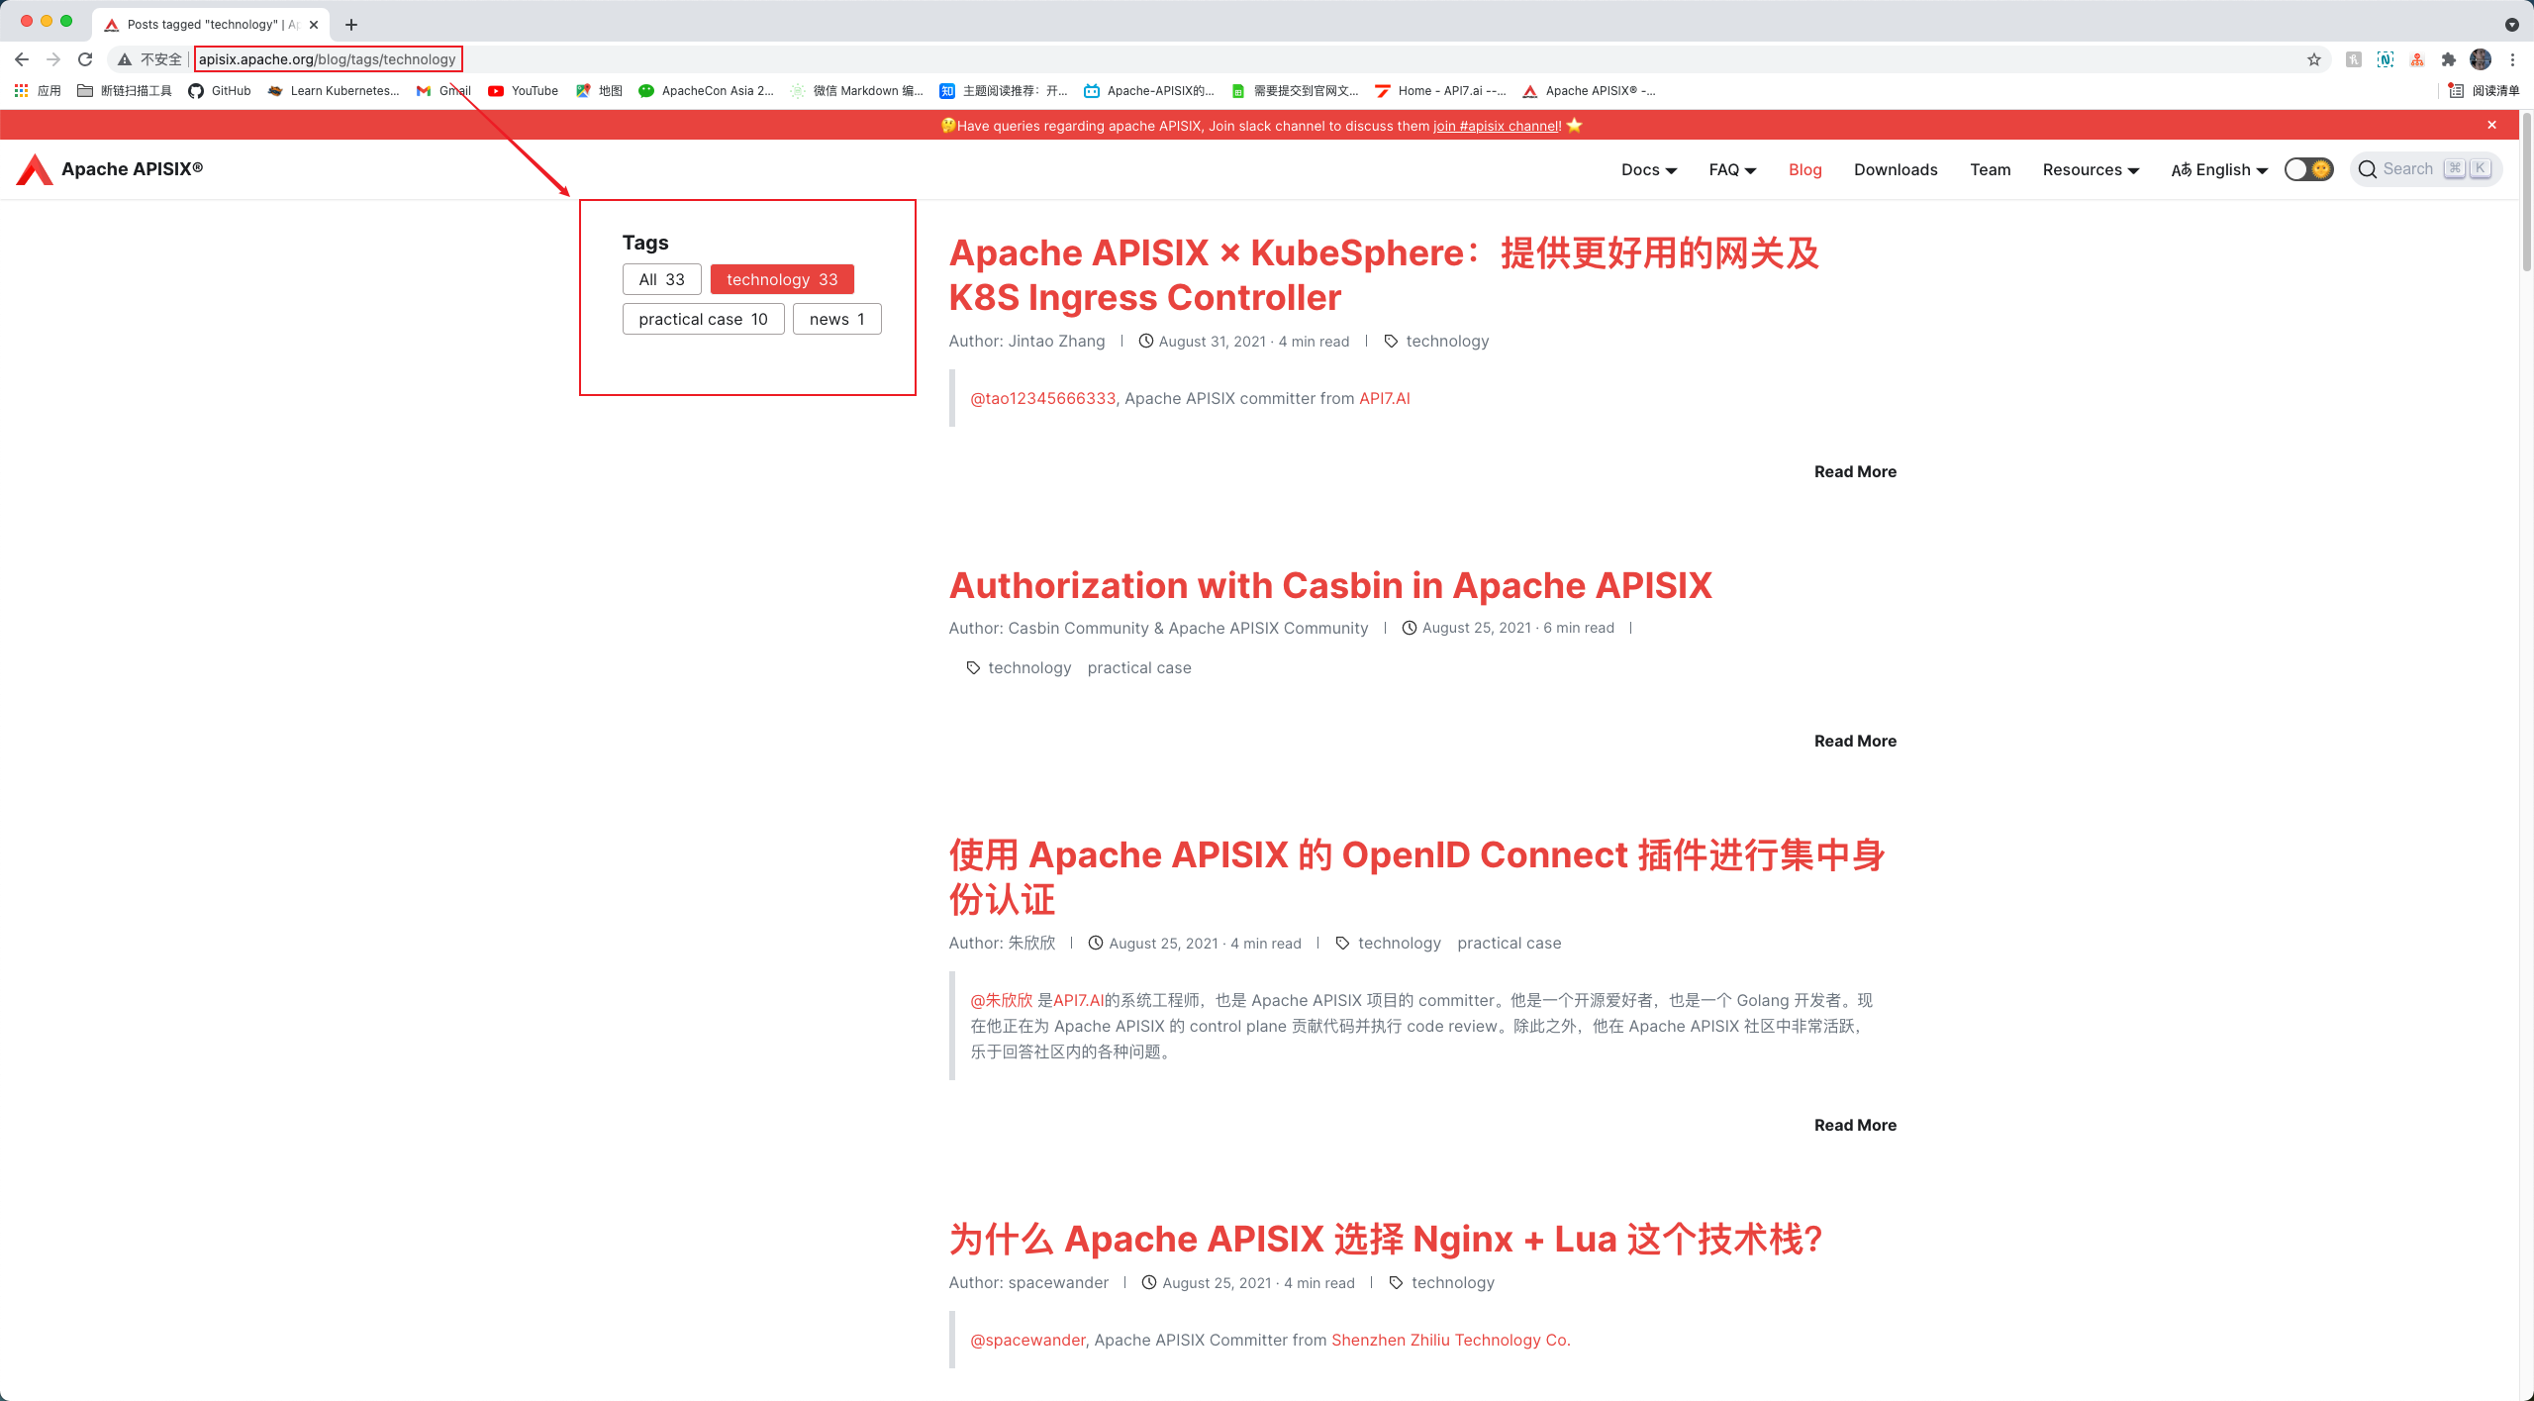Close the red announcement banner
The image size is (2534, 1401).
(x=2492, y=125)
